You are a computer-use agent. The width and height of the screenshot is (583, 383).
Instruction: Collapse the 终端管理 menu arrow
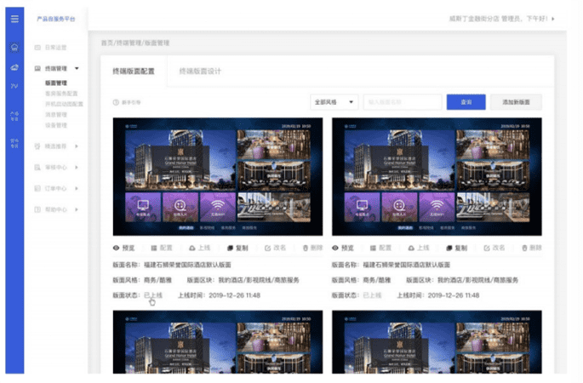click(x=77, y=68)
